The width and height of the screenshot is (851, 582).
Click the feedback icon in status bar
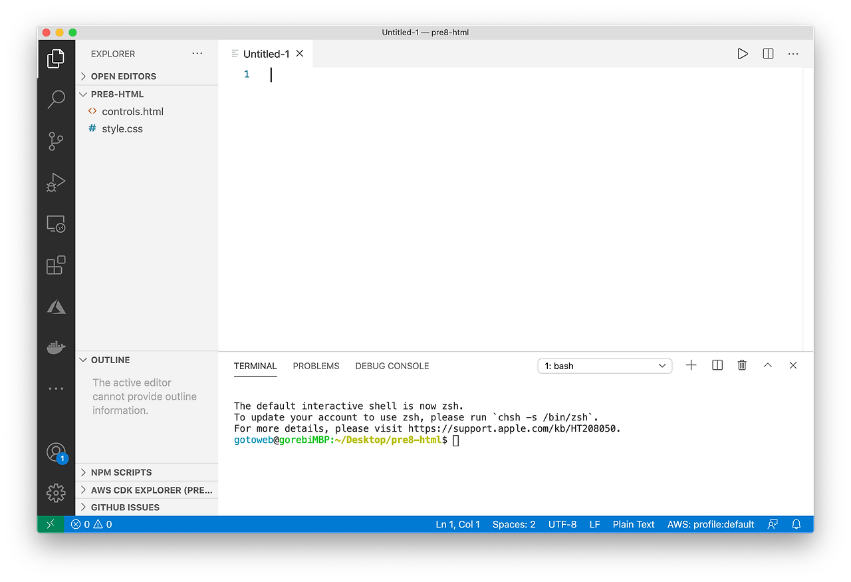pos(773,524)
